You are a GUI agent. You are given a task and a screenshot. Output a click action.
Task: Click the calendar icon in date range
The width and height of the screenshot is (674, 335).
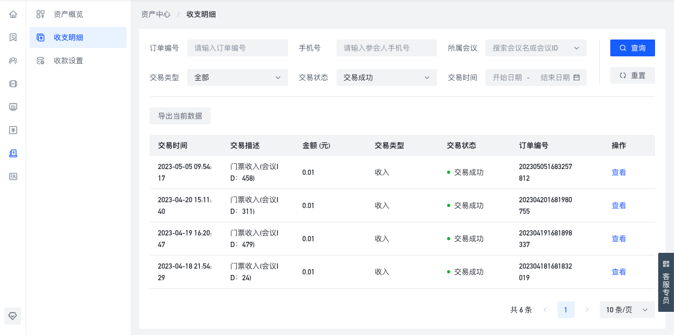click(x=577, y=77)
